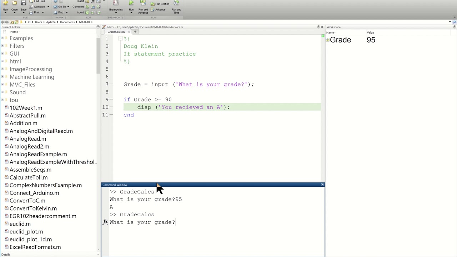Click the Back arrow in address bar
The width and height of the screenshot is (457, 257).
point(2,22)
